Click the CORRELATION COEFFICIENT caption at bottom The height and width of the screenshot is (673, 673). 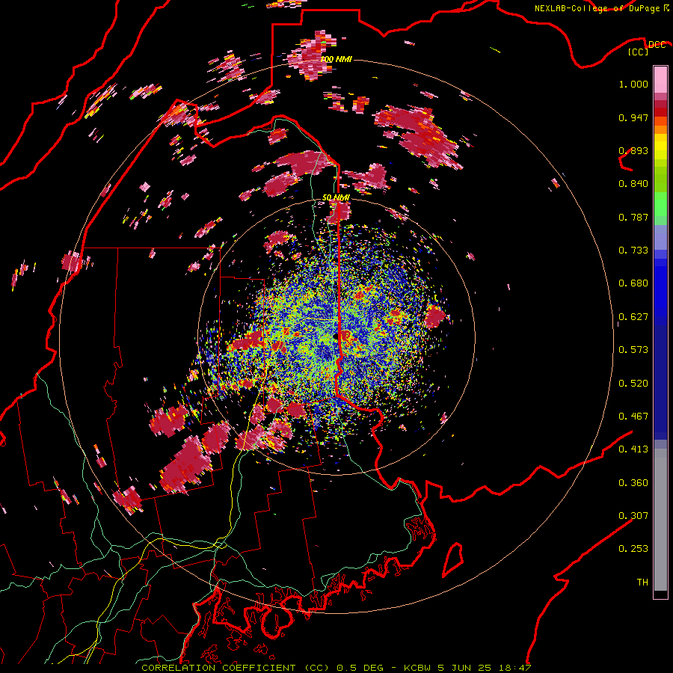[336, 668]
